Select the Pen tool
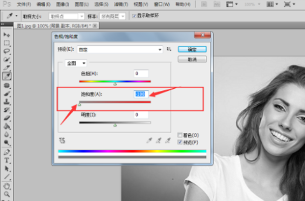This screenshot has height=201, width=305. [7, 152]
